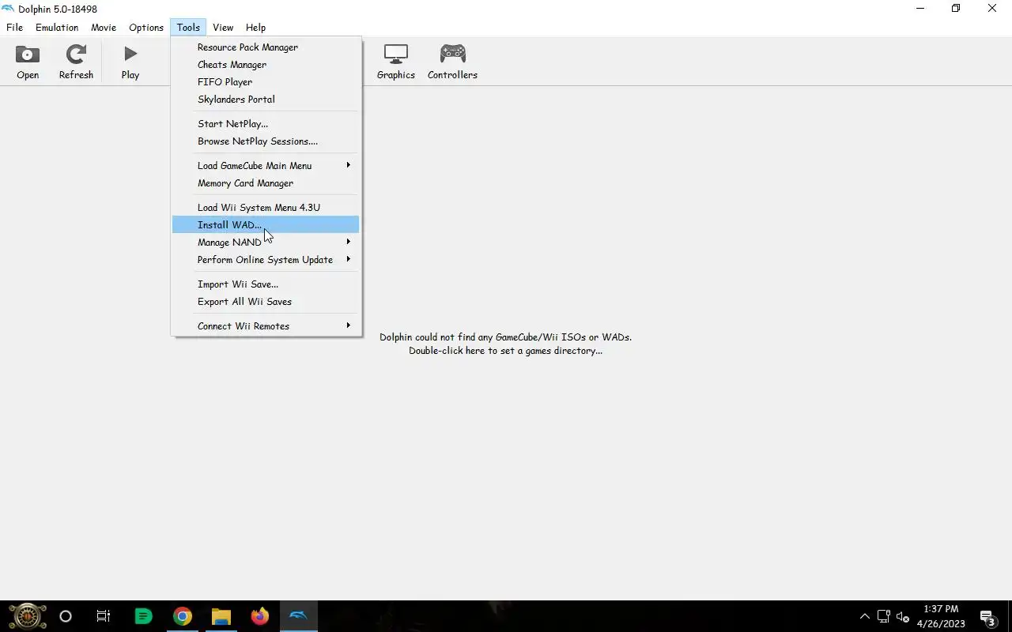Select Resource Pack Manager
The width and height of the screenshot is (1012, 632).
266,47
